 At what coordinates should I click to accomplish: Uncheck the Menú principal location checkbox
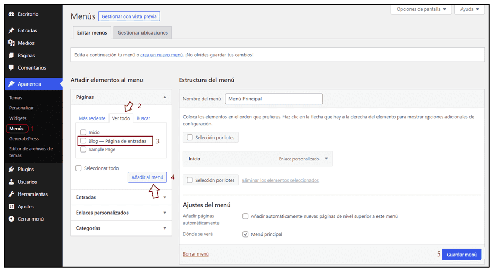click(x=245, y=234)
